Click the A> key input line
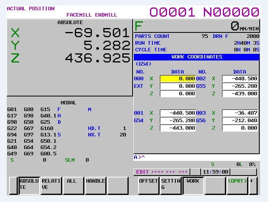 click(x=197, y=157)
